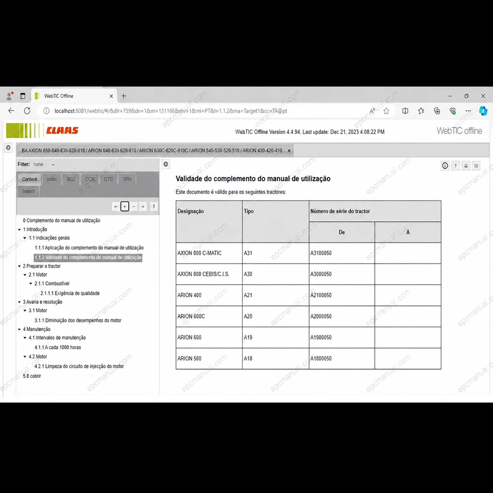This screenshot has width=493, height=493.
Task: Open the Filter dropdown showing none
Action: tap(44, 165)
